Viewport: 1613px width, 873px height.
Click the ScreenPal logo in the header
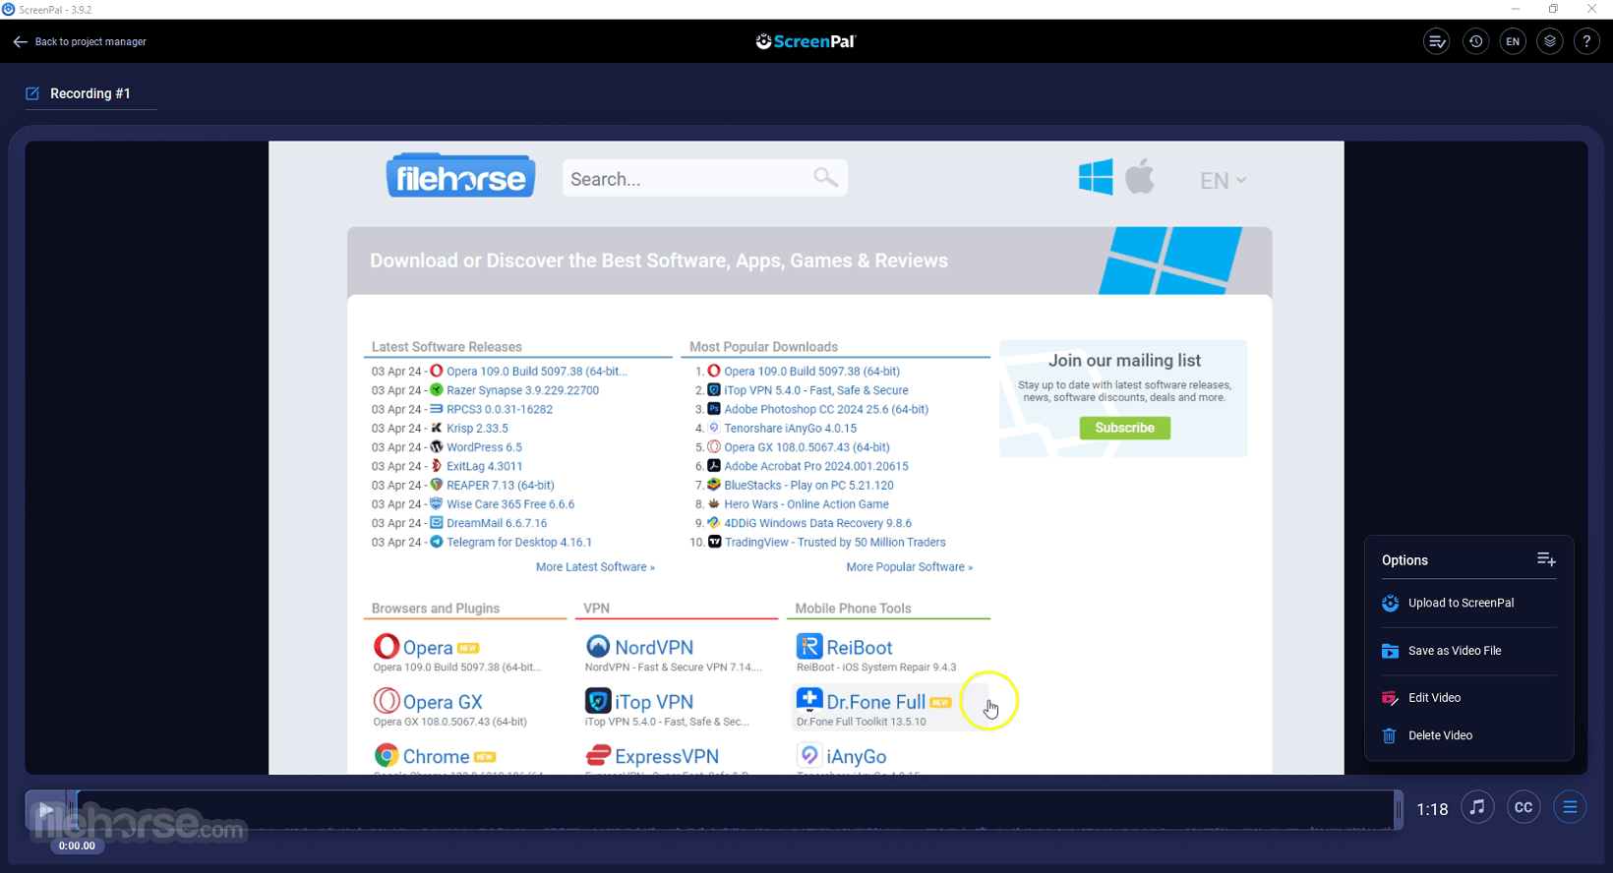click(806, 41)
